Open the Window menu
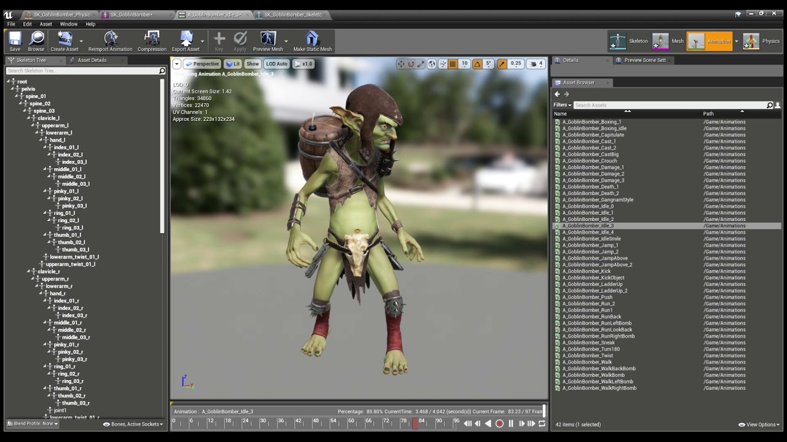The image size is (787, 442). point(68,24)
